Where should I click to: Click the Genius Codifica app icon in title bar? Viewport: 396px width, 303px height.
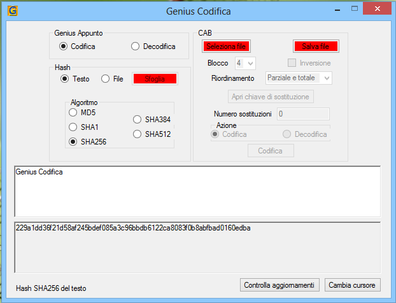point(12,11)
